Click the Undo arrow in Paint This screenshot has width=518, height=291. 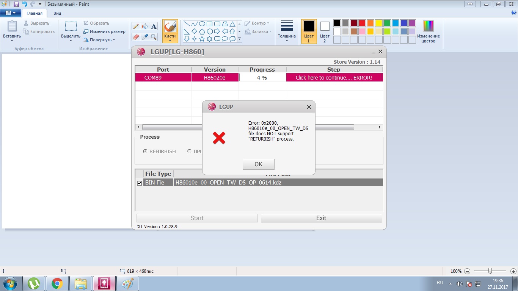pyautogui.click(x=25, y=4)
